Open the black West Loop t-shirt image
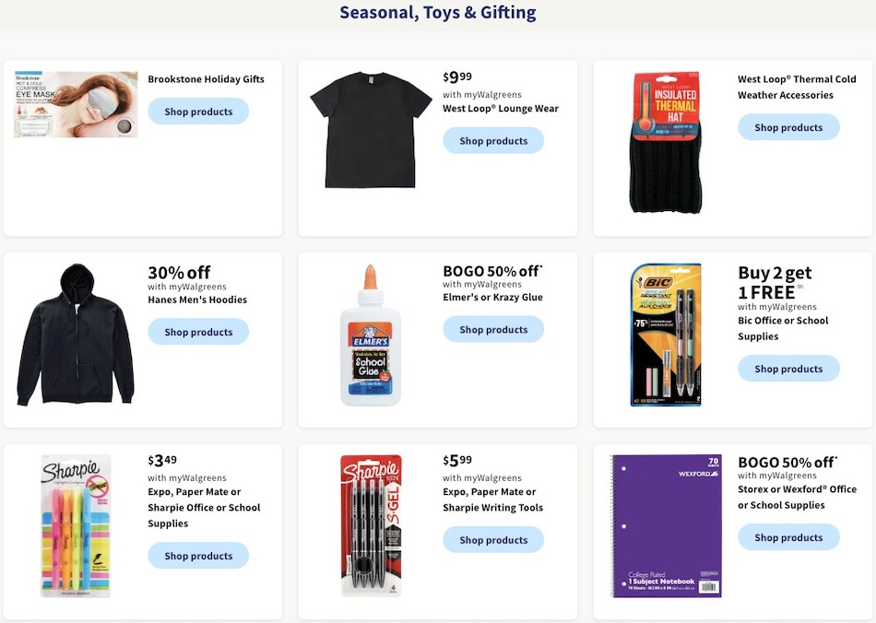The image size is (876, 623). pos(371,129)
